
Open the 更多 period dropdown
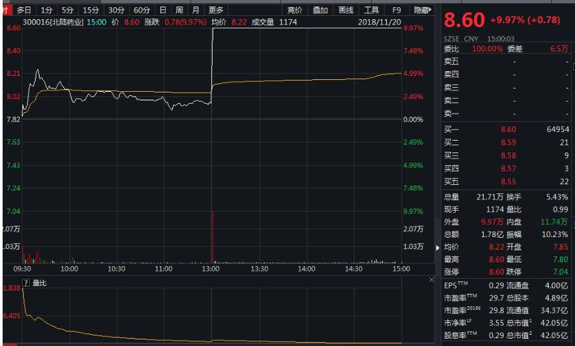pyautogui.click(x=216, y=10)
